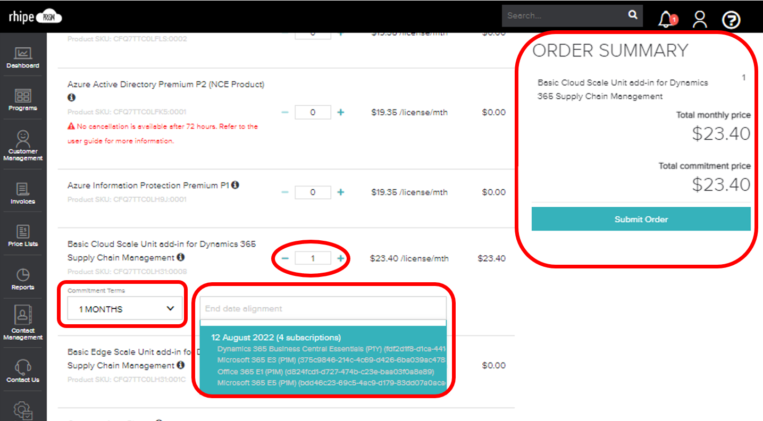Click Azure Information Protection P1 quantity field
The width and height of the screenshot is (763, 421).
coord(313,192)
